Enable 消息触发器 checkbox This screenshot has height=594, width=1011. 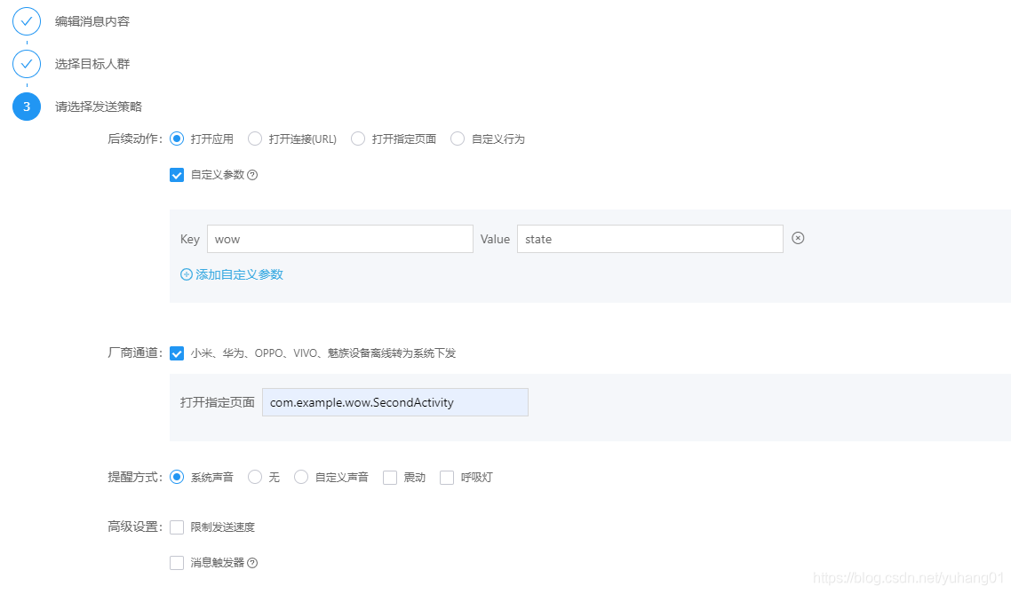pyautogui.click(x=177, y=563)
